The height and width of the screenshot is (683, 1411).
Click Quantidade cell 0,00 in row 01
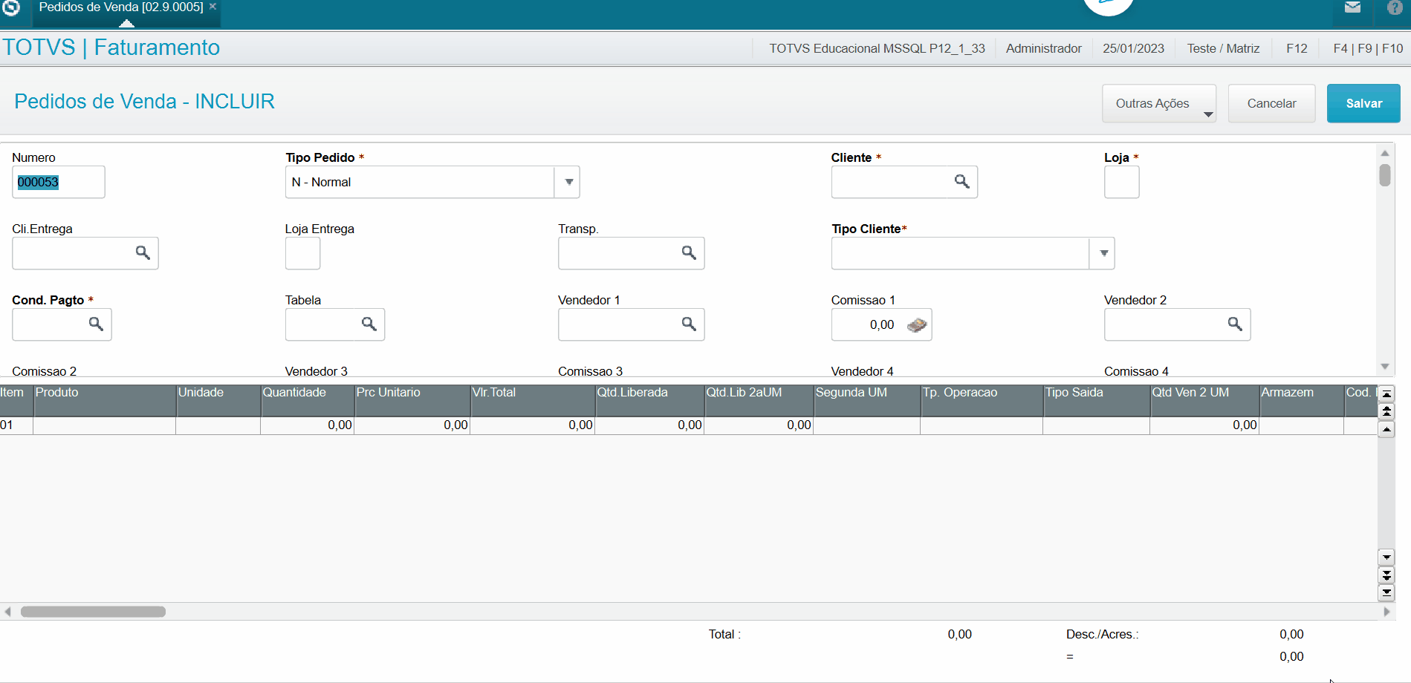tap(307, 425)
